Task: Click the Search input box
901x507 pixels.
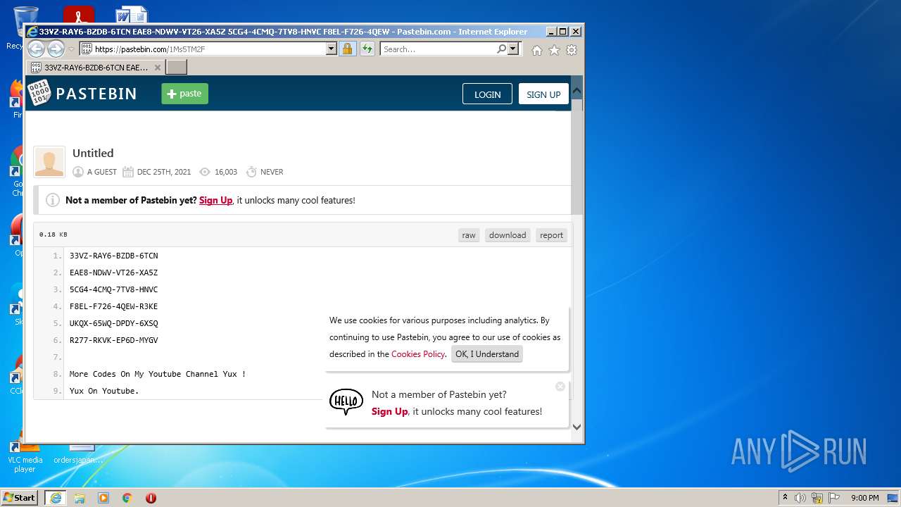Action: pyautogui.click(x=438, y=49)
